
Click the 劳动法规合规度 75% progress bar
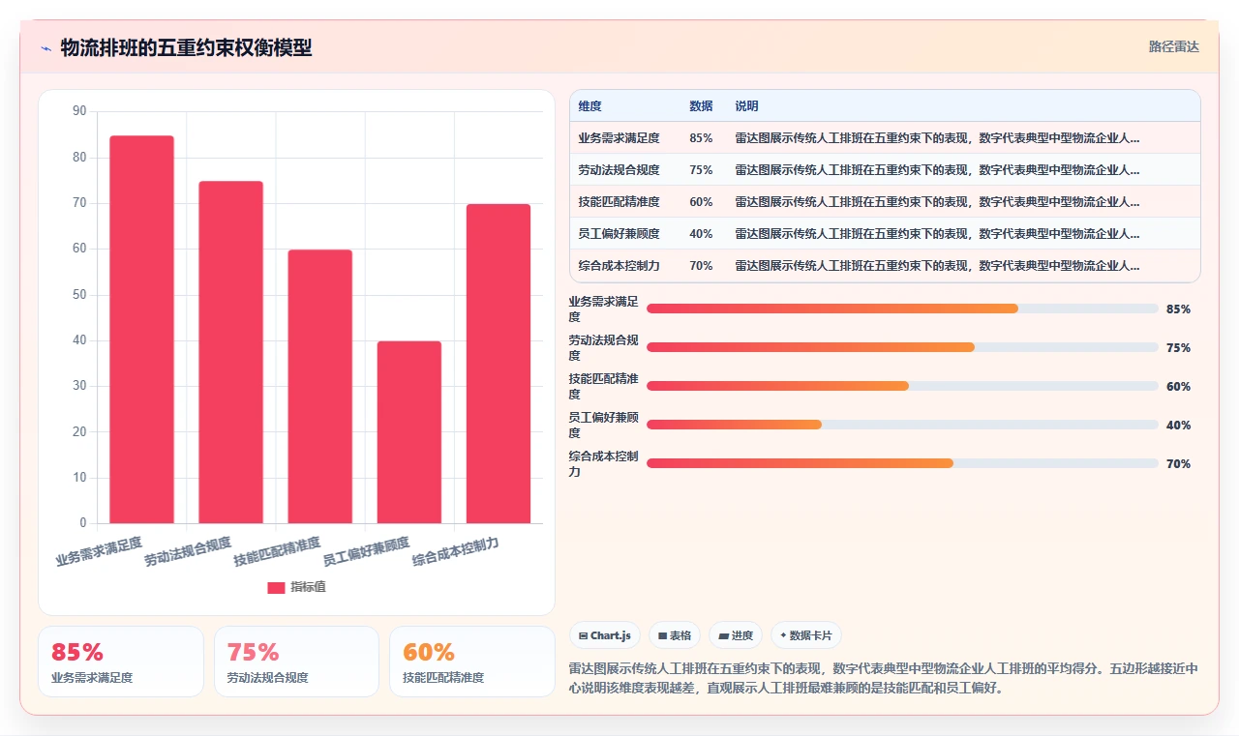click(902, 347)
